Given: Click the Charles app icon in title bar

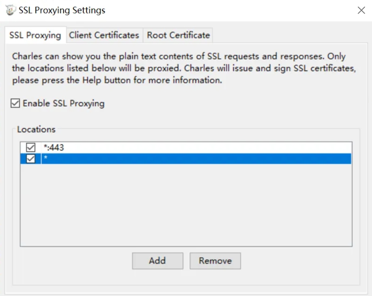Looking at the screenshot, I should [10, 10].
